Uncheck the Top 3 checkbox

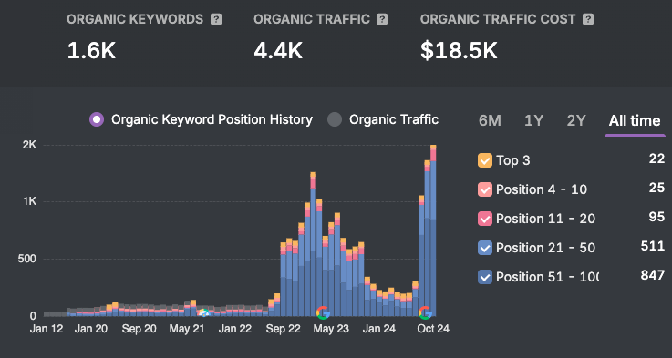(485, 160)
